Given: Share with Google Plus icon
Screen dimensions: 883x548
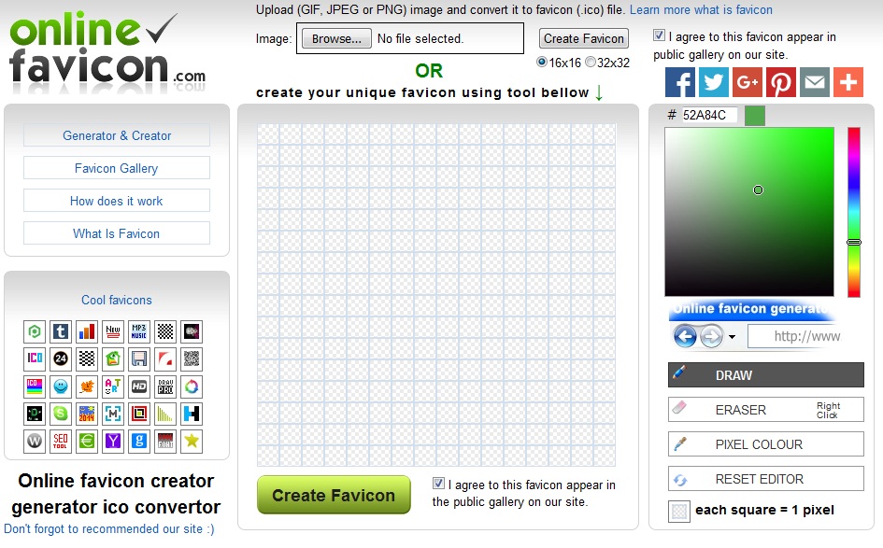Looking at the screenshot, I should click(748, 83).
